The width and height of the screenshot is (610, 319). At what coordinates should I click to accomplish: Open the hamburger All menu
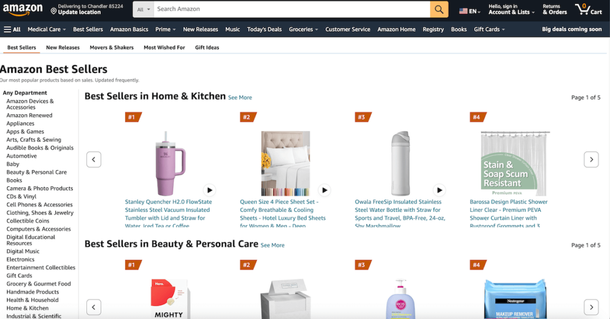coord(12,29)
